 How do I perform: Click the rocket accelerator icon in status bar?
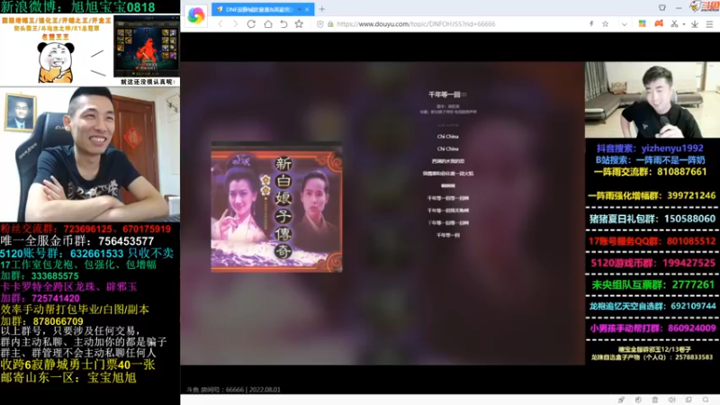(621, 400)
